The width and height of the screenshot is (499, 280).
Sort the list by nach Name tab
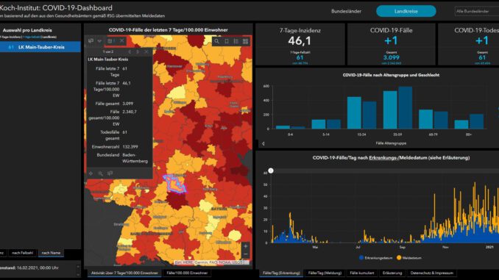(x=51, y=253)
